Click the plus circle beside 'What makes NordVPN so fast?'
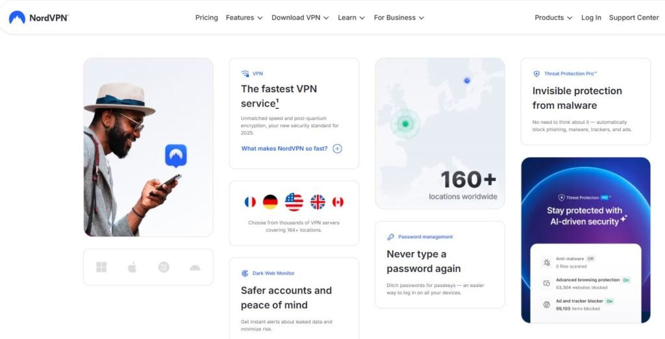The image size is (665, 339). click(337, 149)
